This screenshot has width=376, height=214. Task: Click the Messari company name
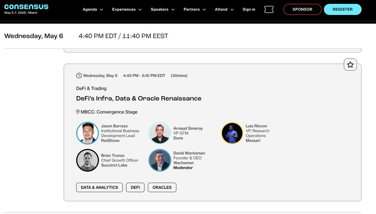pyautogui.click(x=253, y=140)
